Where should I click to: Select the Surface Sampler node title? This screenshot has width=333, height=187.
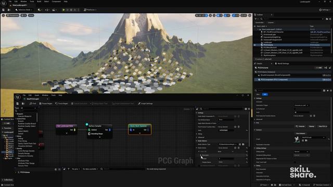95,126
